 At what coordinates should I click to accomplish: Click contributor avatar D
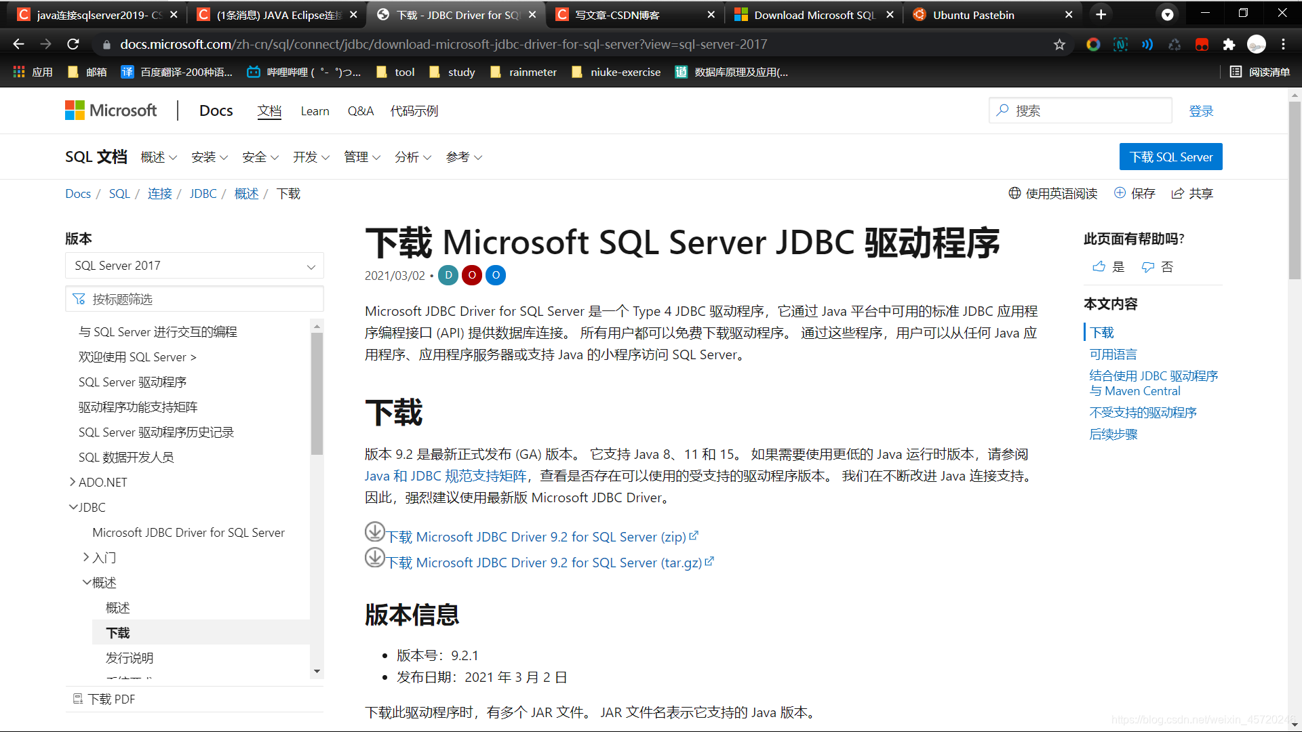(448, 275)
